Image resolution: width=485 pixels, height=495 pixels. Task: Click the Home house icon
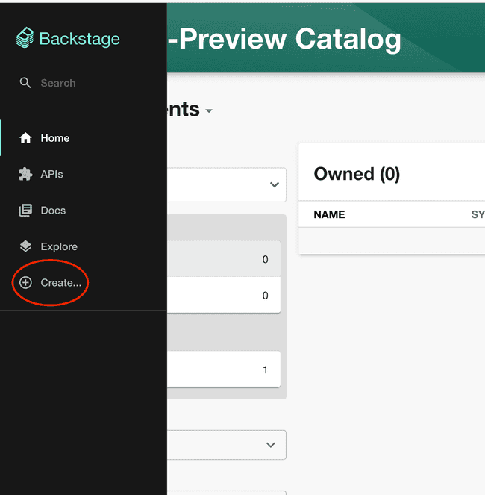(x=25, y=138)
